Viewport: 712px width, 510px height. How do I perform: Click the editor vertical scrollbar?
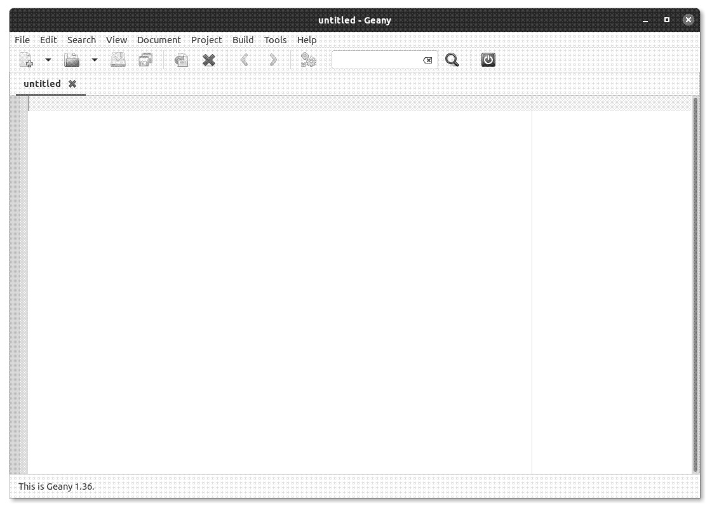pos(695,285)
